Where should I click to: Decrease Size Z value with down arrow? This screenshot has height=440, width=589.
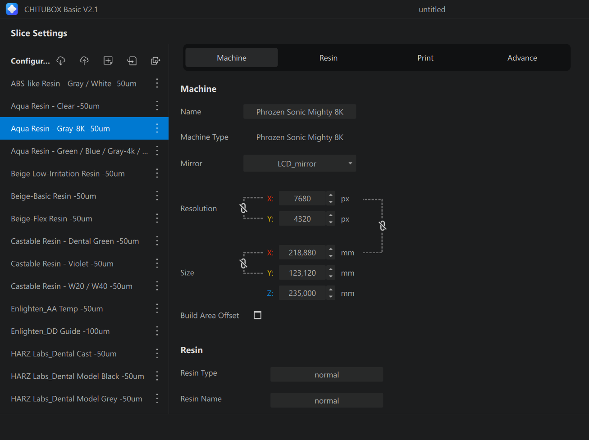tap(331, 296)
